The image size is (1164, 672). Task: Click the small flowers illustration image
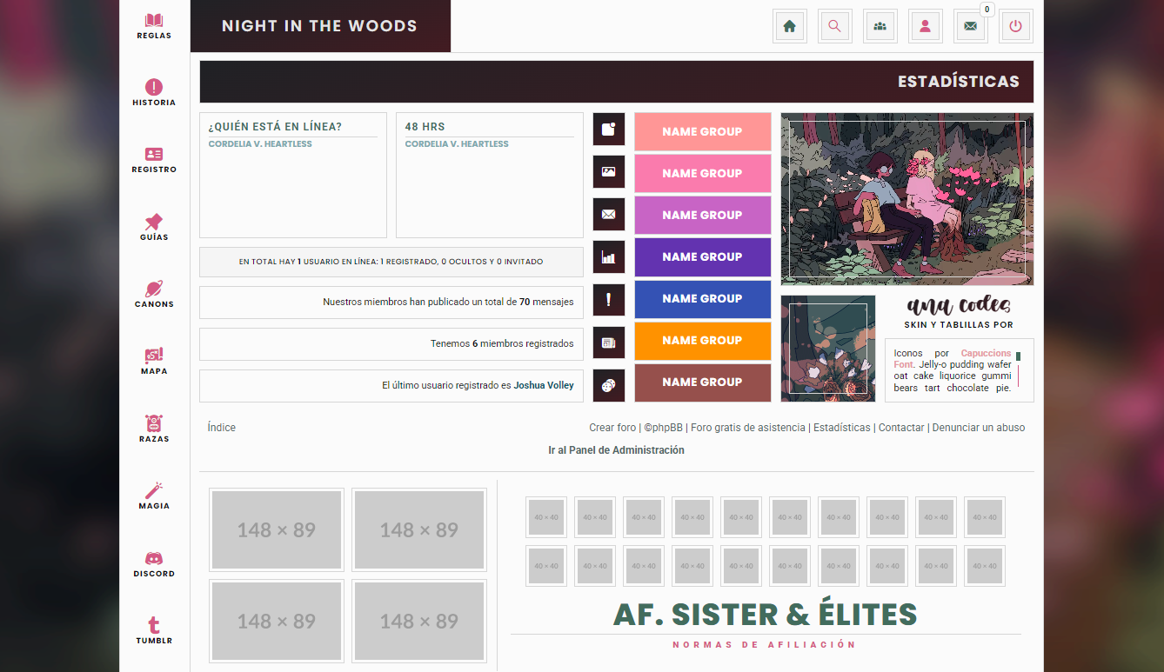828,349
